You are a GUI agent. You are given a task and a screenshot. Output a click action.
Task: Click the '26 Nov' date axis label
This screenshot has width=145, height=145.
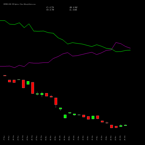(32, 138)
